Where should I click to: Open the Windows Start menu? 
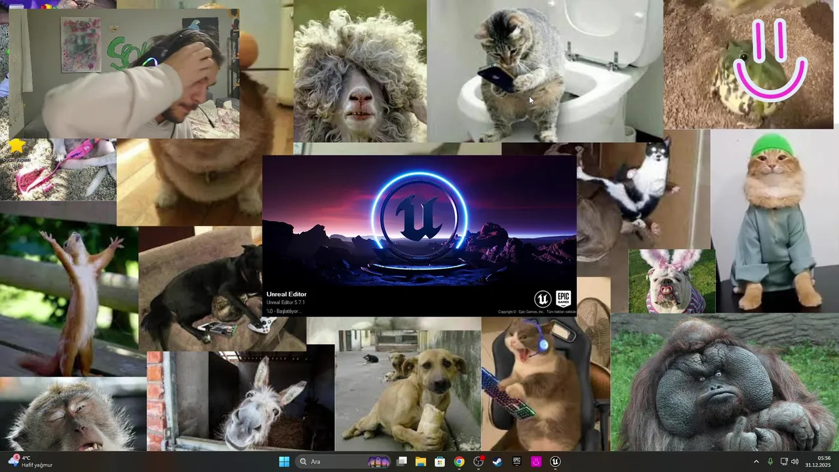pos(284,462)
